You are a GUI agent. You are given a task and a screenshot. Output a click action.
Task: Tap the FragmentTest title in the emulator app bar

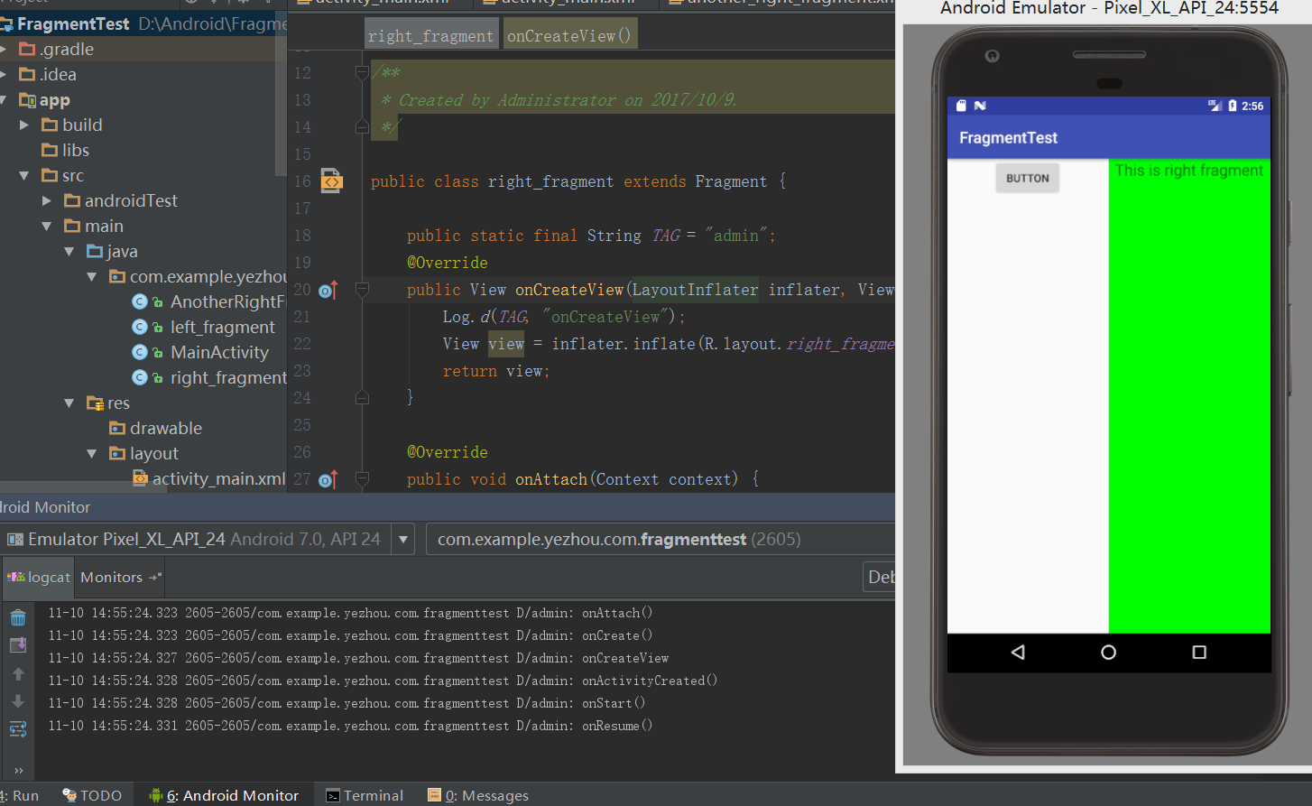(x=1008, y=138)
